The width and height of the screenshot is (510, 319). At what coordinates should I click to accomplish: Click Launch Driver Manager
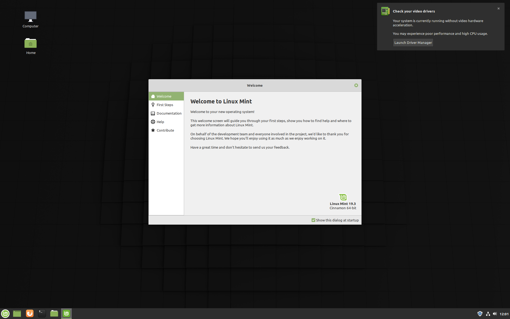click(413, 43)
